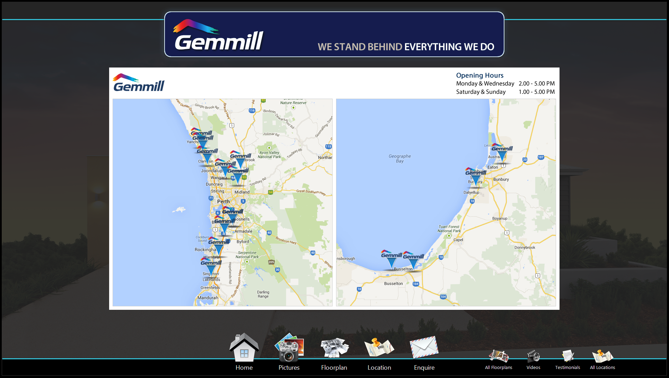Click the Gemmill banner logo at top

[219, 35]
